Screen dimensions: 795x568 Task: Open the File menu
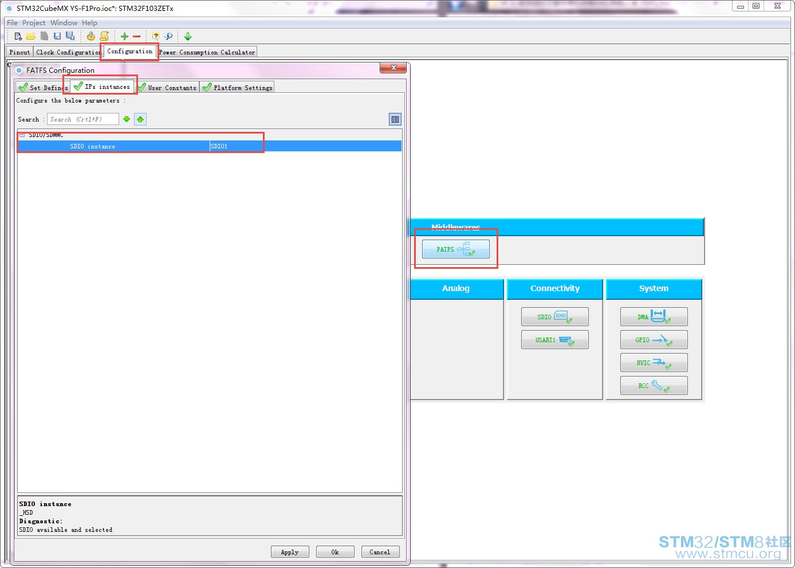12,23
